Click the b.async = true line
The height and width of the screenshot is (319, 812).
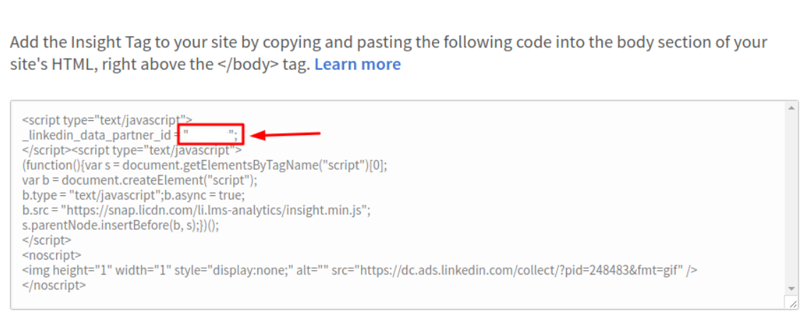point(133,196)
